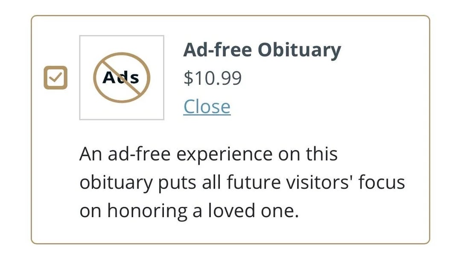Image resolution: width=461 pixels, height=268 pixels.
Task: Hide the description via the blue Close text
Action: (x=207, y=107)
